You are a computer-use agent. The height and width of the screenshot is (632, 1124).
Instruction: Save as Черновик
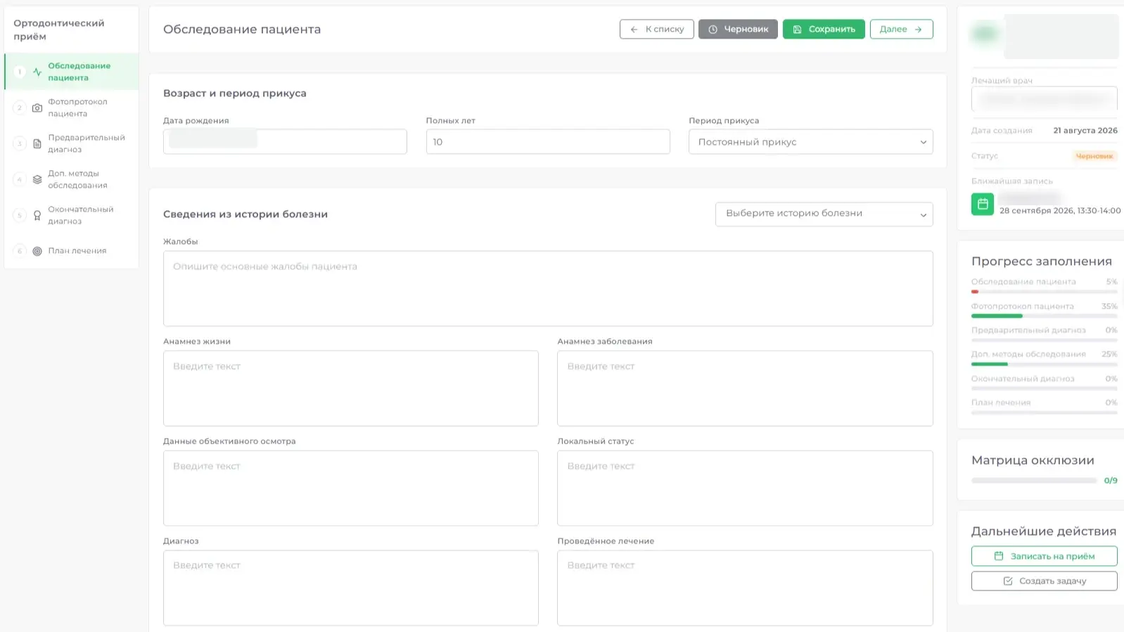[738, 29]
